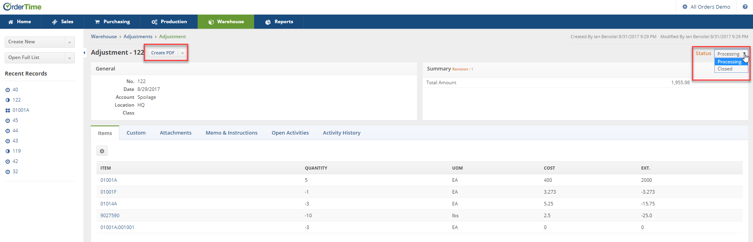Image resolution: width=753 pixels, height=242 pixels.
Task: Click the ITEM column header
Action: (x=106, y=168)
